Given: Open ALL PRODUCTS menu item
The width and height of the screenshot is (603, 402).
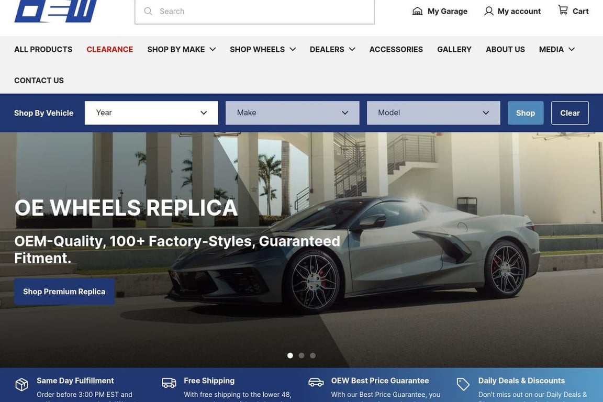Looking at the screenshot, I should click(x=43, y=49).
